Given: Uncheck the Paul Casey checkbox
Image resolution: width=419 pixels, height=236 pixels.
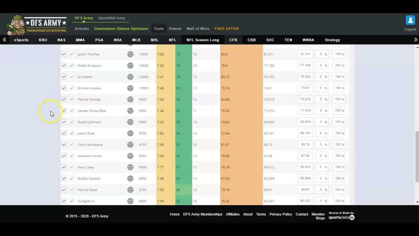Looking at the screenshot, I should (x=64, y=167).
